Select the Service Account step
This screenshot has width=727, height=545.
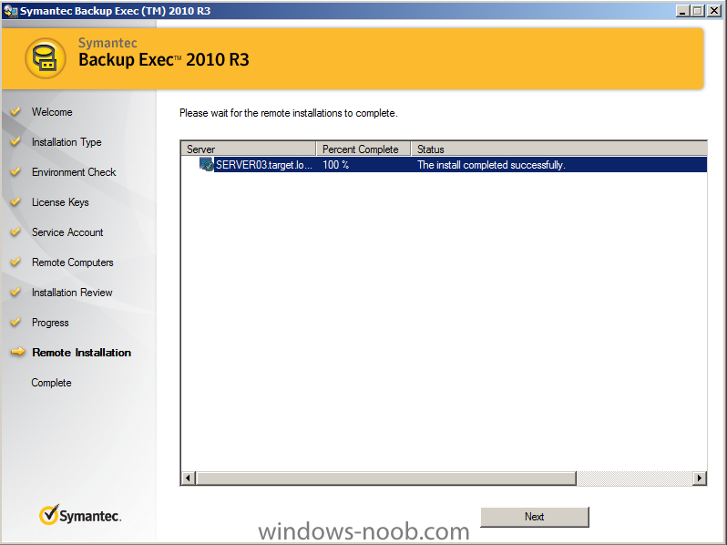coord(67,232)
